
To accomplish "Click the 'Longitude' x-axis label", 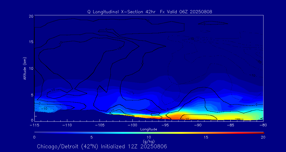I will 149,129.
